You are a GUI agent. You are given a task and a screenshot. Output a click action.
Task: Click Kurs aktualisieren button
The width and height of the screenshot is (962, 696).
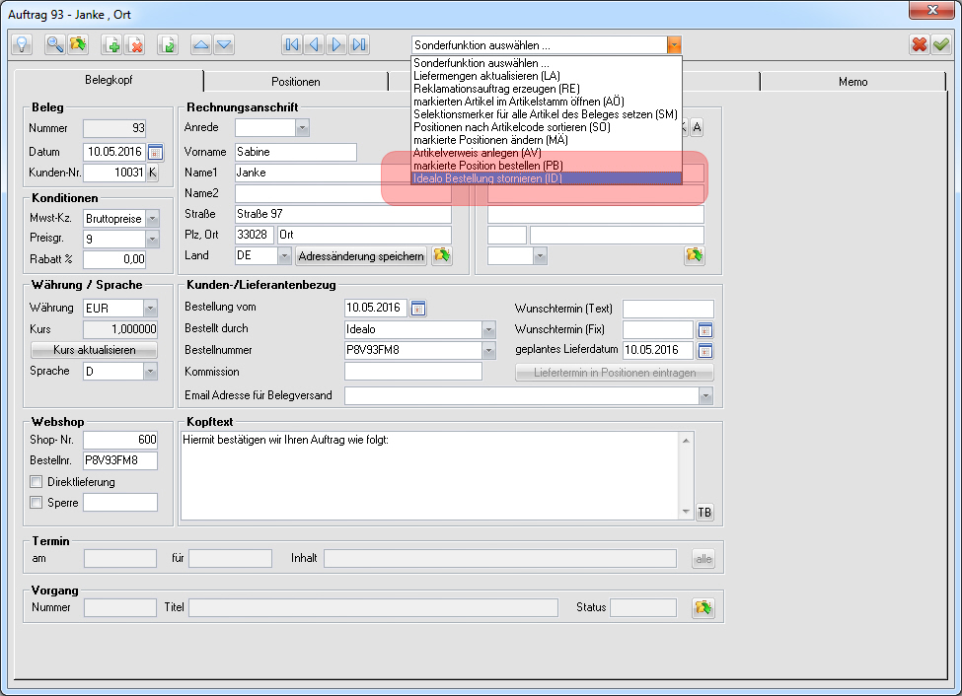point(94,350)
